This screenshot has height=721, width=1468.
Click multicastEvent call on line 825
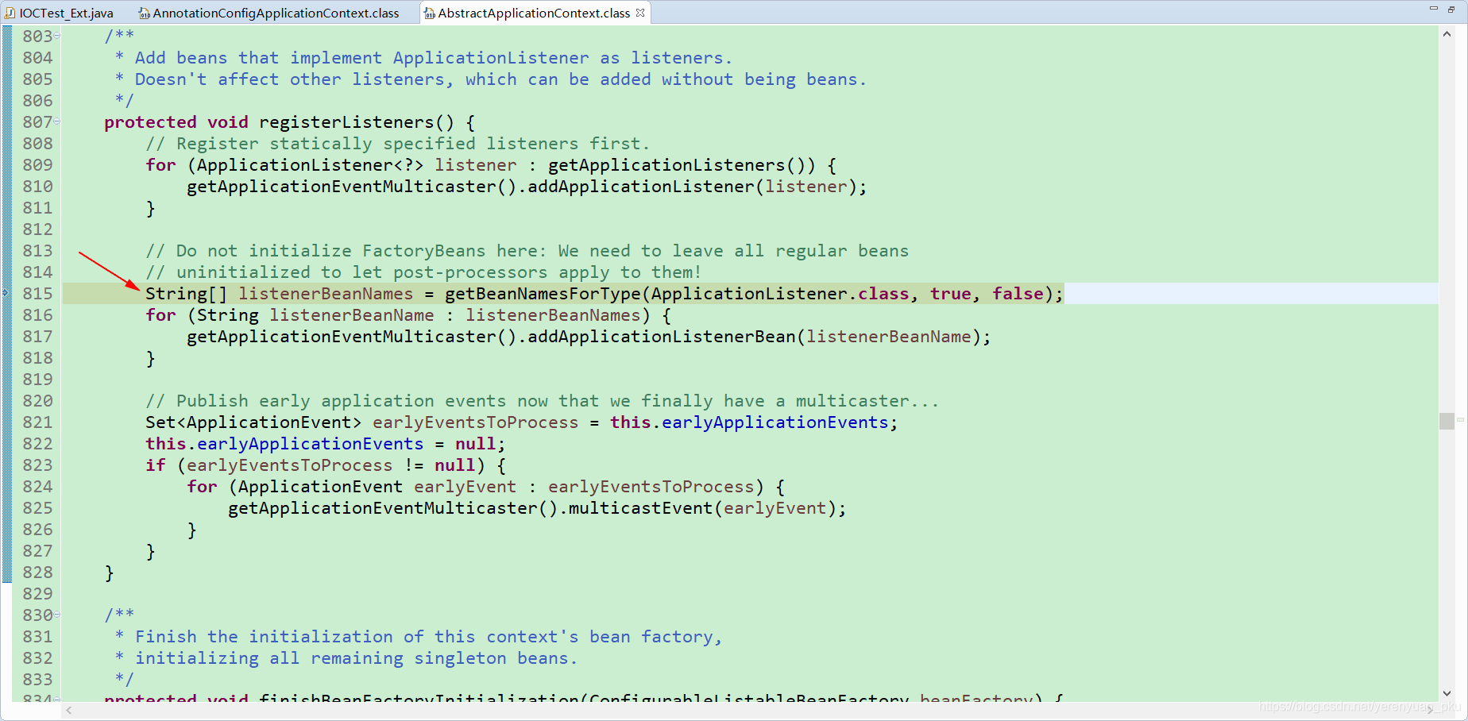coord(640,508)
